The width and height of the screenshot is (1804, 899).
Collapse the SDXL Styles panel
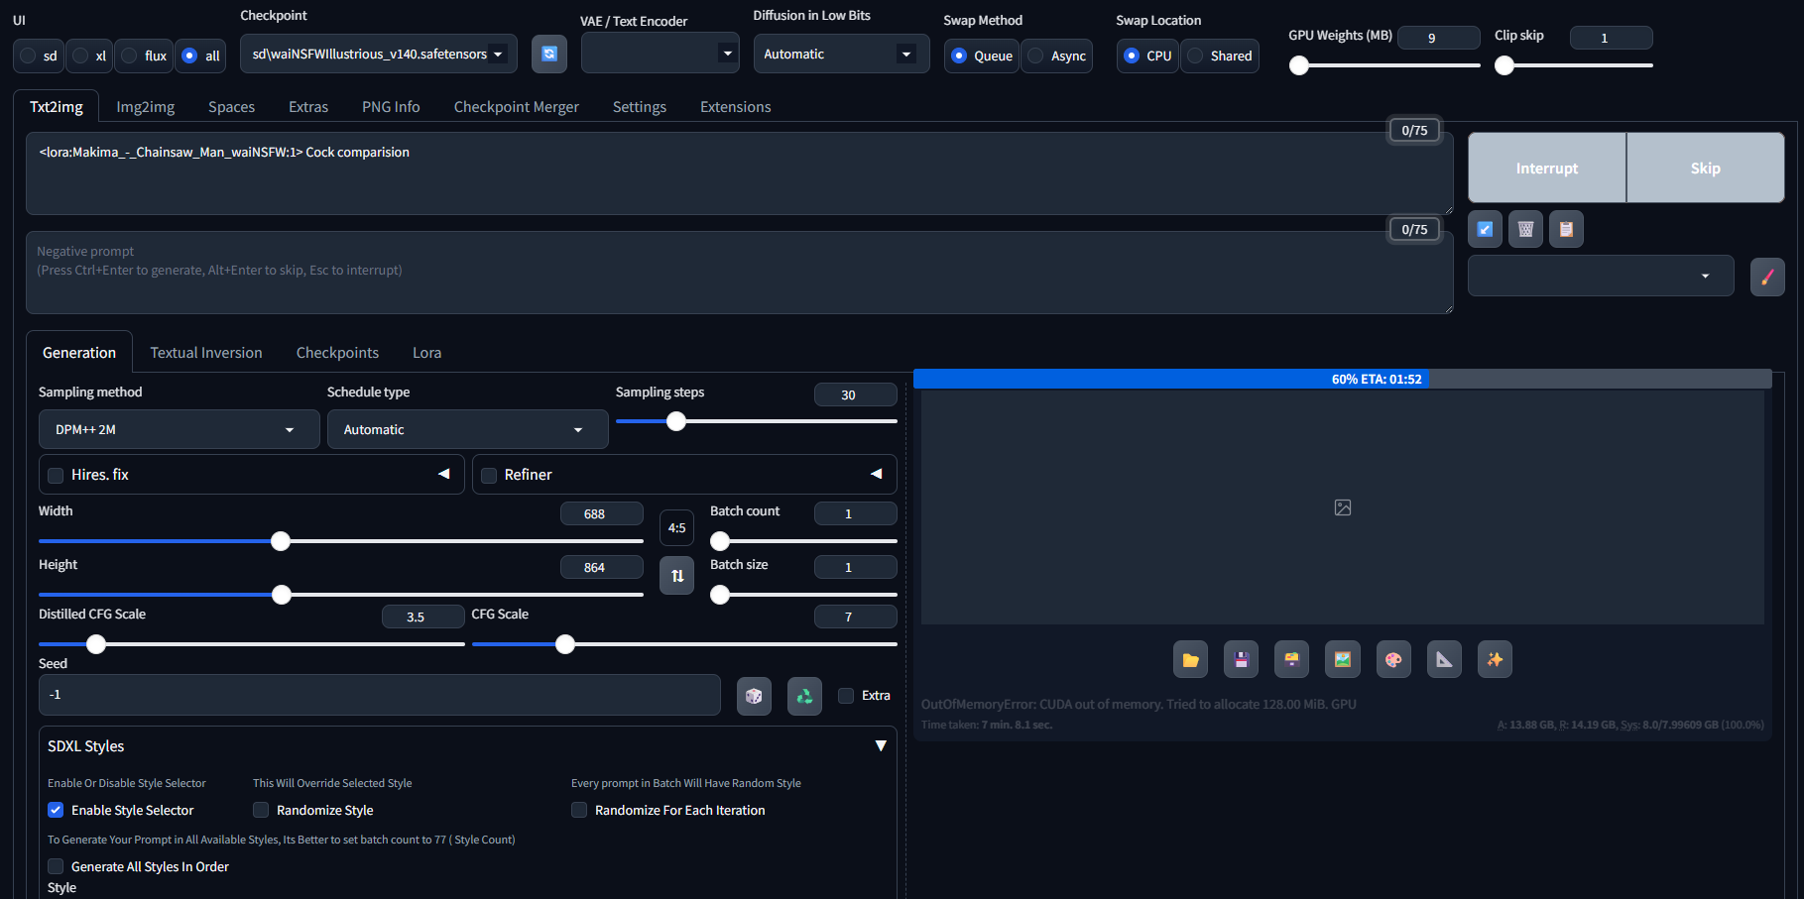coord(881,745)
